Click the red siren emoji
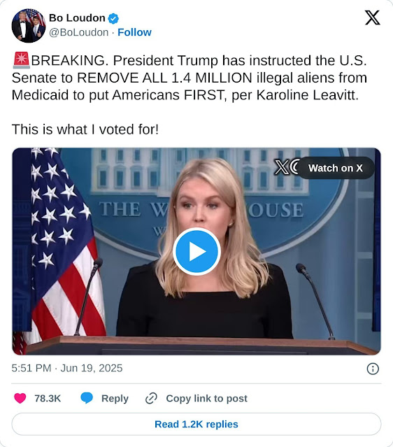The image size is (393, 447). (22, 60)
